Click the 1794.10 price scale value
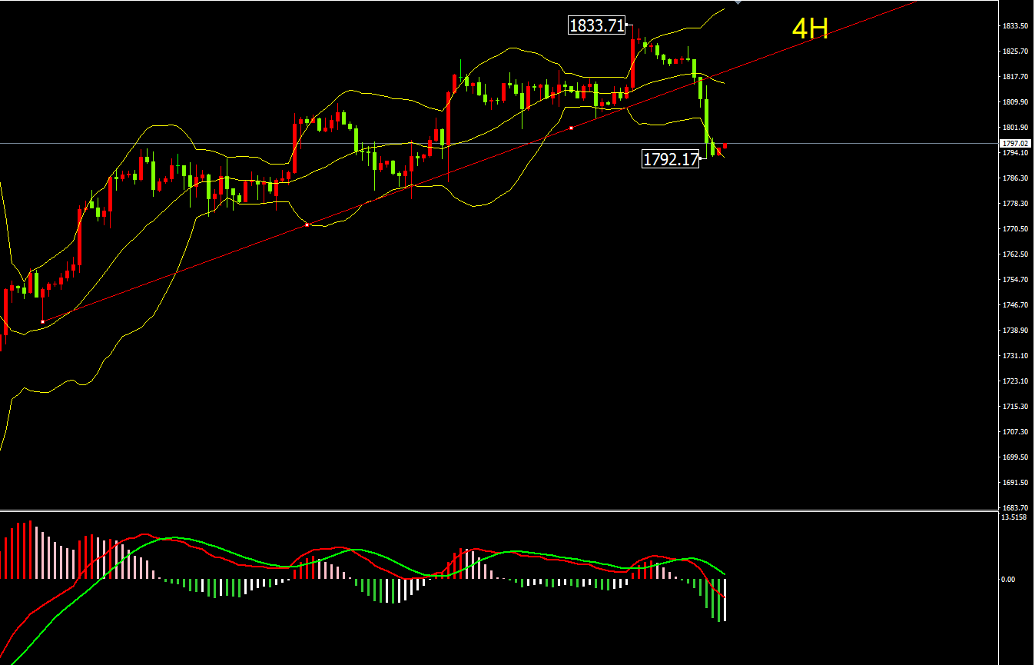The image size is (1035, 665). pyautogui.click(x=1015, y=153)
